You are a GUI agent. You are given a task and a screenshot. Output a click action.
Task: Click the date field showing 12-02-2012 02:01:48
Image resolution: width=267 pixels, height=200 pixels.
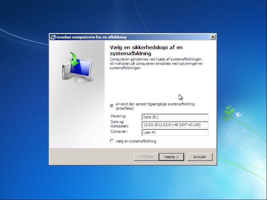tap(175, 125)
